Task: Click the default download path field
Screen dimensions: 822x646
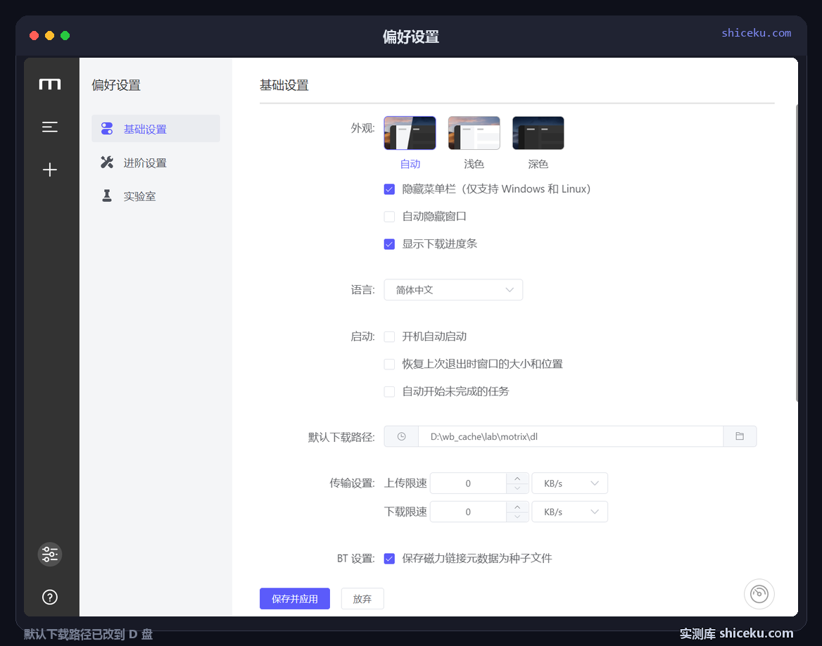Action: point(570,436)
